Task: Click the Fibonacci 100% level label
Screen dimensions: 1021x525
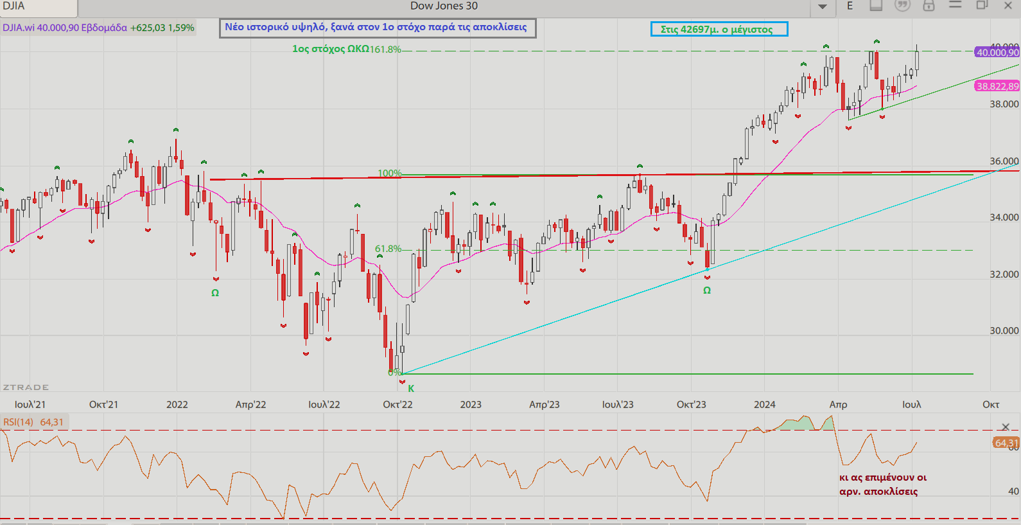Action: tap(389, 174)
